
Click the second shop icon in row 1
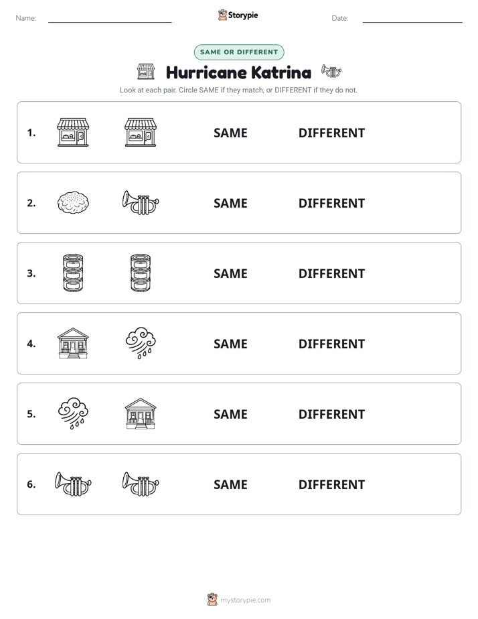coord(141,132)
